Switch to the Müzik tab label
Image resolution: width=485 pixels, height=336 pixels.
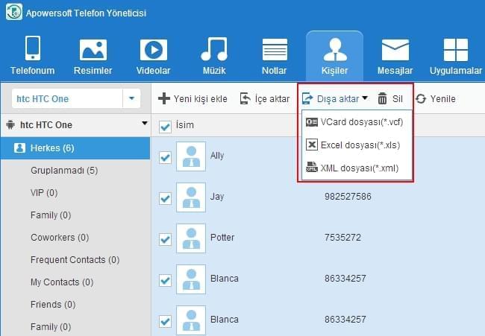pyautogui.click(x=214, y=71)
